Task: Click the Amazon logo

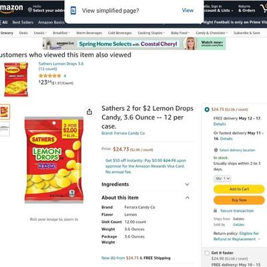Action: [x=11, y=9]
